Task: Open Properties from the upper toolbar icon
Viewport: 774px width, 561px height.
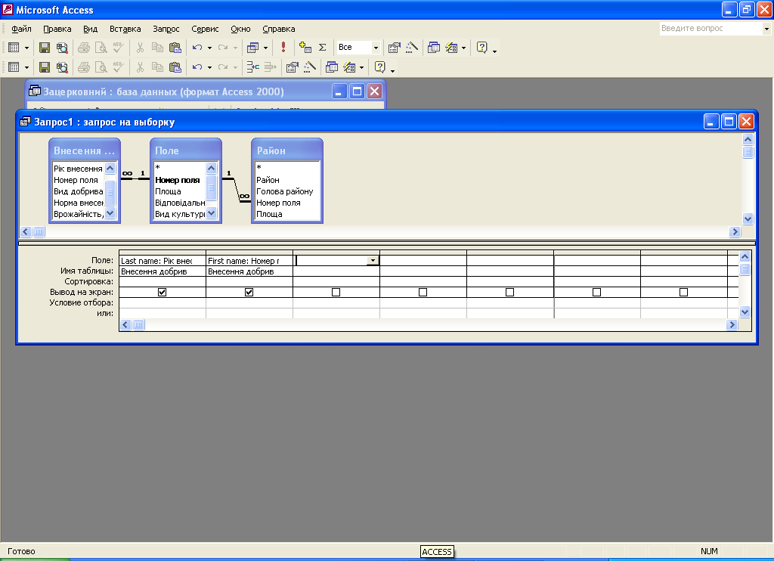Action: point(394,48)
